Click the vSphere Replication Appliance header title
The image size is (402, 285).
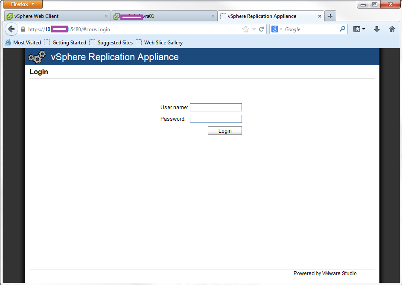115,57
